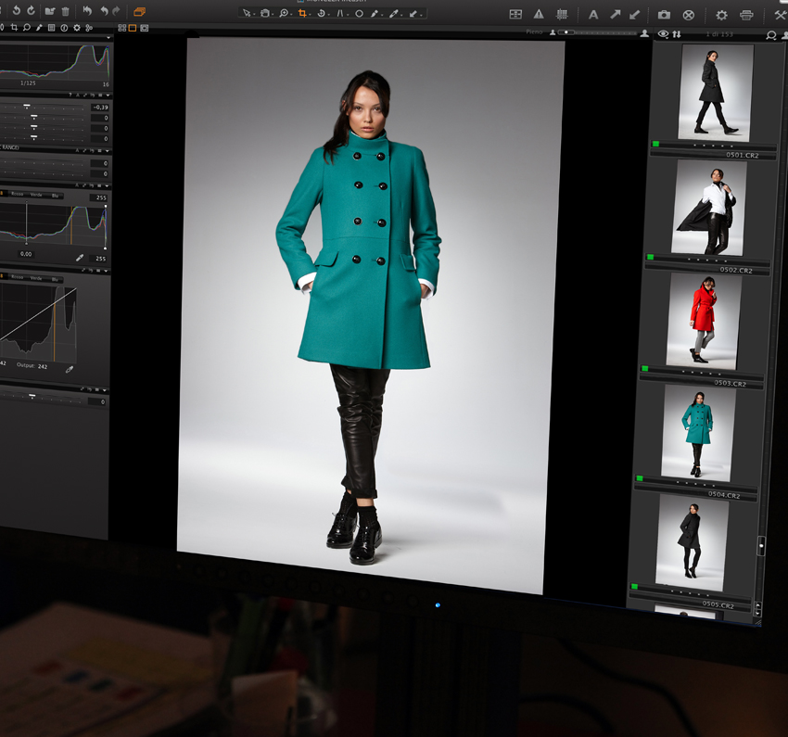The width and height of the screenshot is (788, 737).
Task: Click the camera capture icon
Action: click(665, 15)
